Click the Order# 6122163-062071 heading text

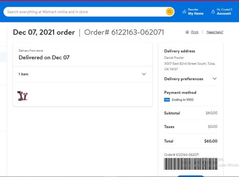click(x=124, y=33)
